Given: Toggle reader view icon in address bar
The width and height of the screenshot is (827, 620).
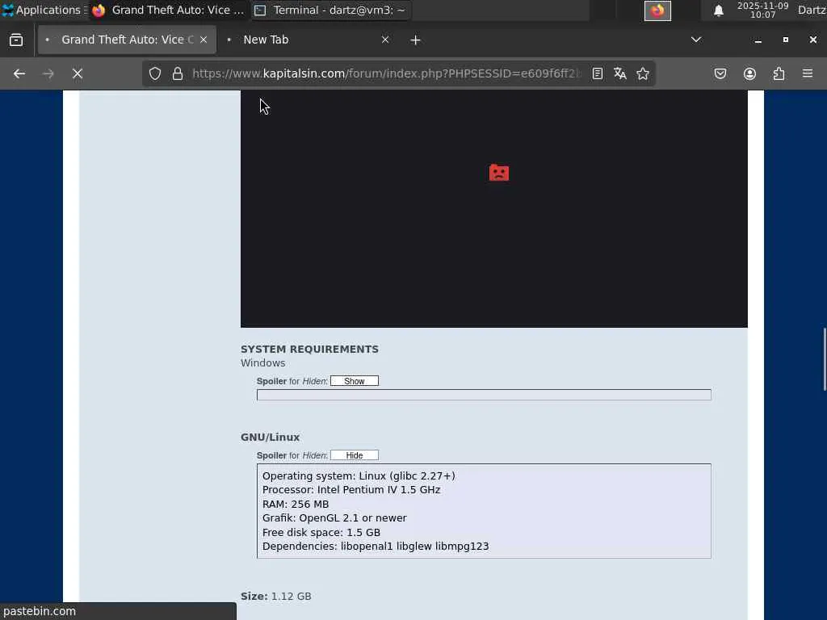Looking at the screenshot, I should 597,73.
